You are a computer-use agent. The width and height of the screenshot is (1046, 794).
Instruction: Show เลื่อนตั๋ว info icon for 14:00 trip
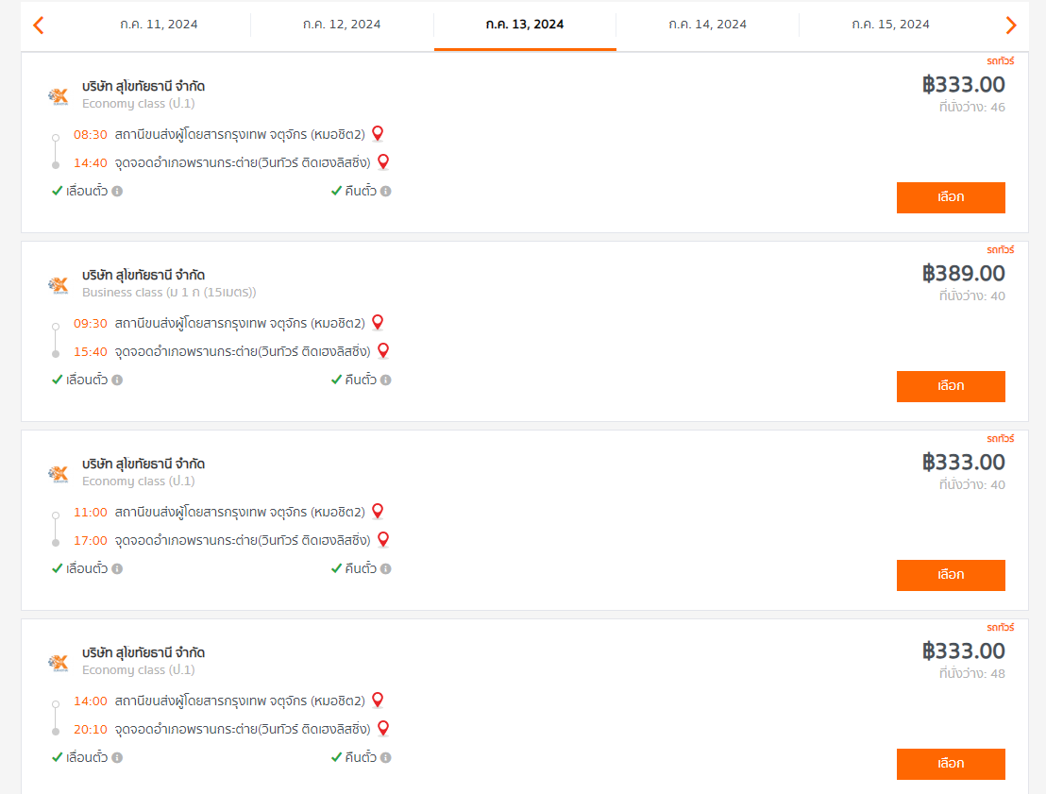click(x=117, y=758)
